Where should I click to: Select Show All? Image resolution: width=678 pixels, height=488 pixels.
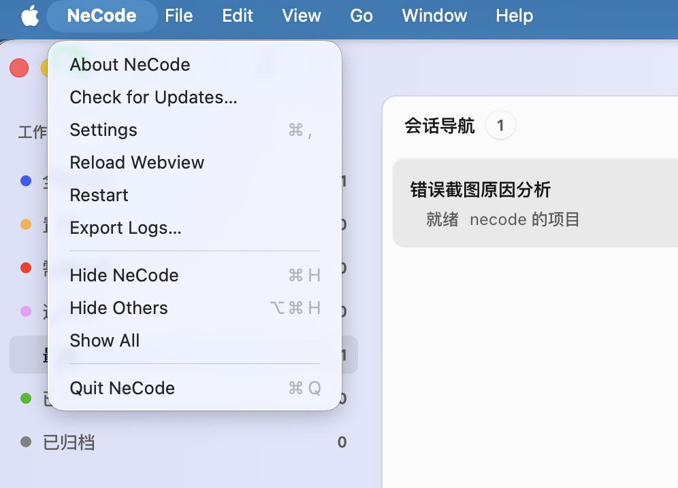195,341
